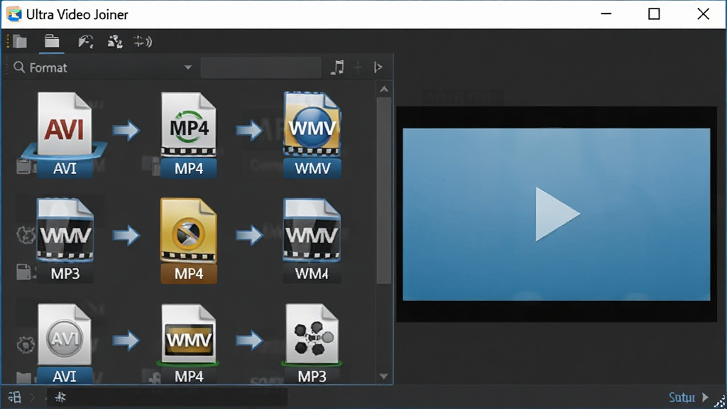727x409 pixels.
Task: Click scrollbar down arrow
Action: [383, 376]
